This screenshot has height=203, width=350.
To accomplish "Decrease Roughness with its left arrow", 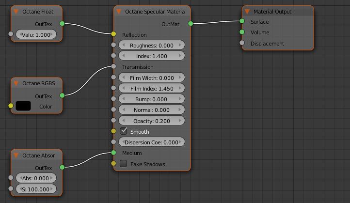I will click(x=124, y=45).
